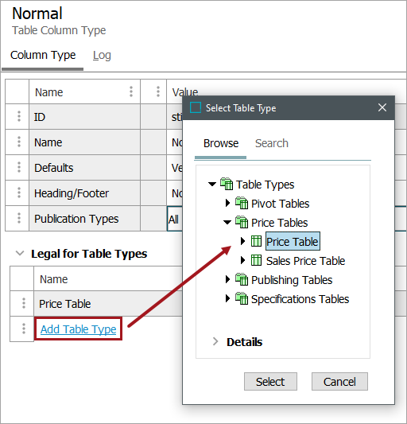Open the Log tab
The image size is (407, 424).
point(102,55)
